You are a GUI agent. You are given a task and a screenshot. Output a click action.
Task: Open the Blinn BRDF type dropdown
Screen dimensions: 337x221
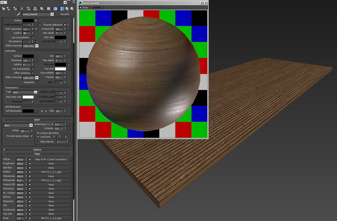(x=31, y=126)
